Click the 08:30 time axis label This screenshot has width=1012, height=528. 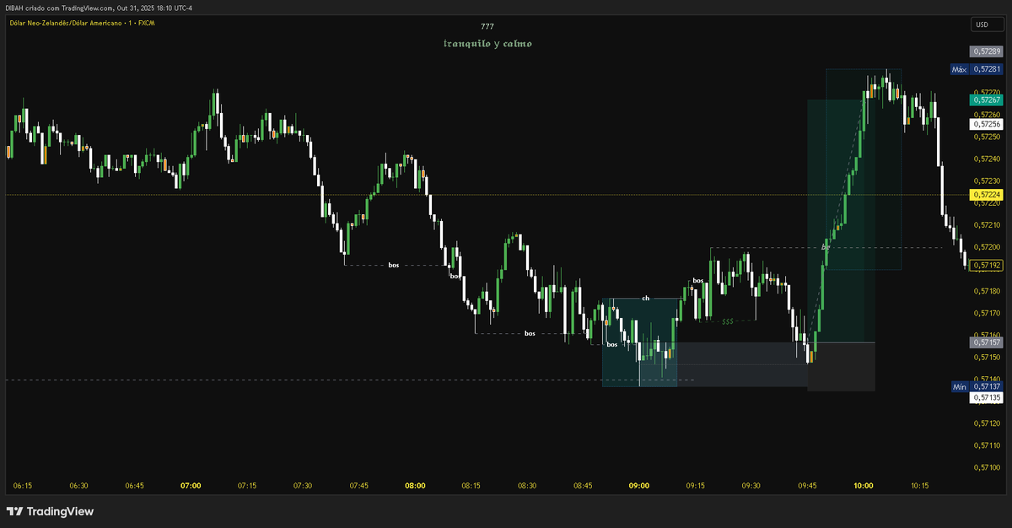pos(527,486)
